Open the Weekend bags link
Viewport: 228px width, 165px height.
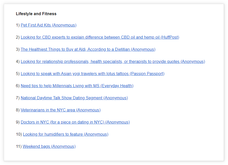click(x=49, y=146)
